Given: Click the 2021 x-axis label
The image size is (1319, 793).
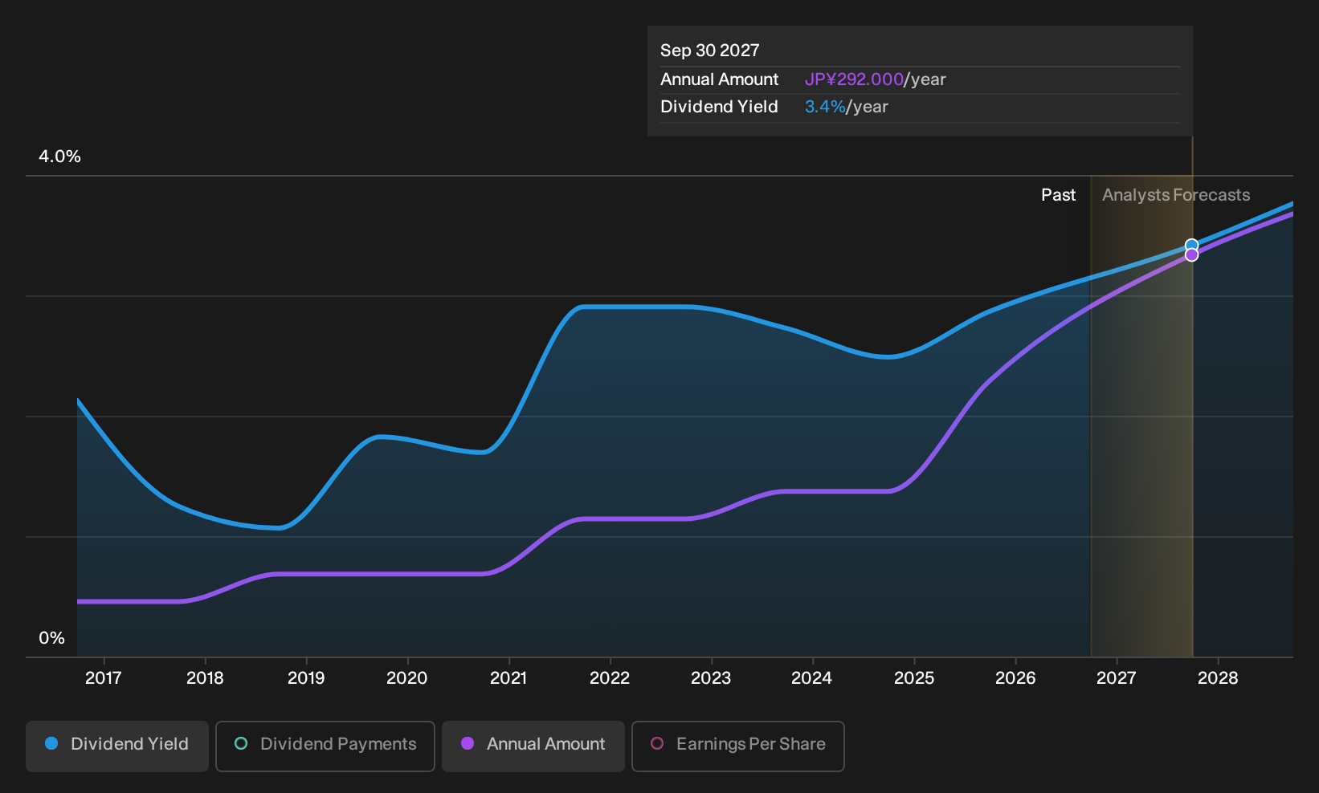Looking at the screenshot, I should point(508,678).
